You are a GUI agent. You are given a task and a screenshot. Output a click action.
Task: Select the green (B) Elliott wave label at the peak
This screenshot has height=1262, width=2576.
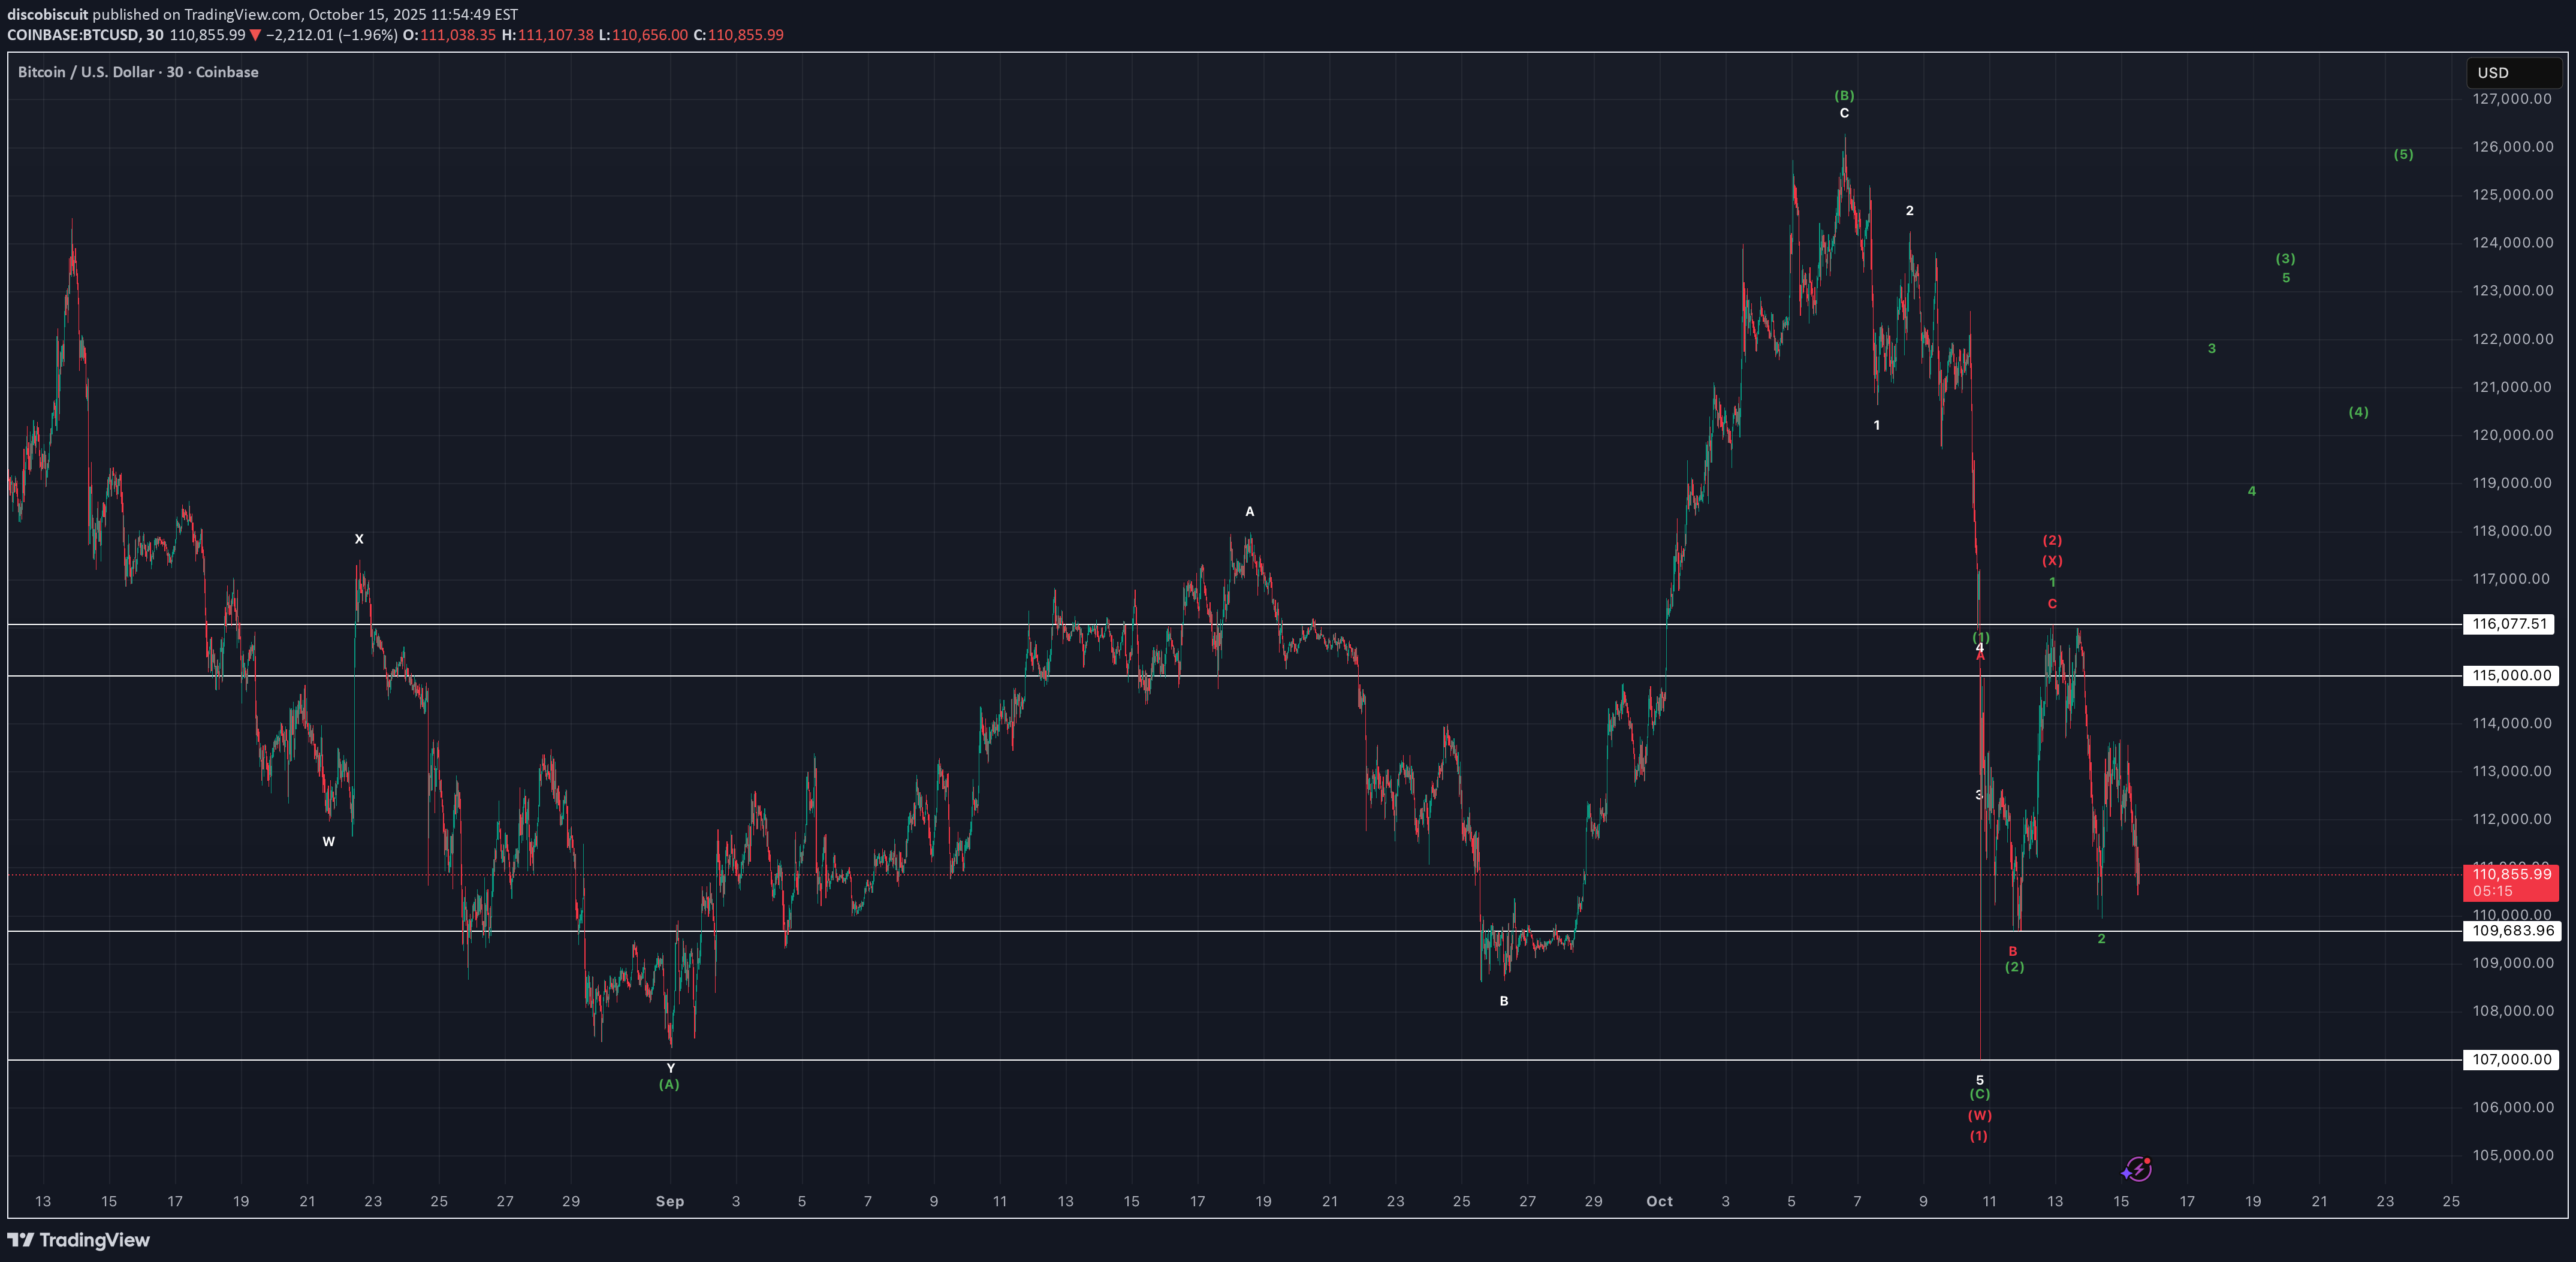pos(1845,96)
